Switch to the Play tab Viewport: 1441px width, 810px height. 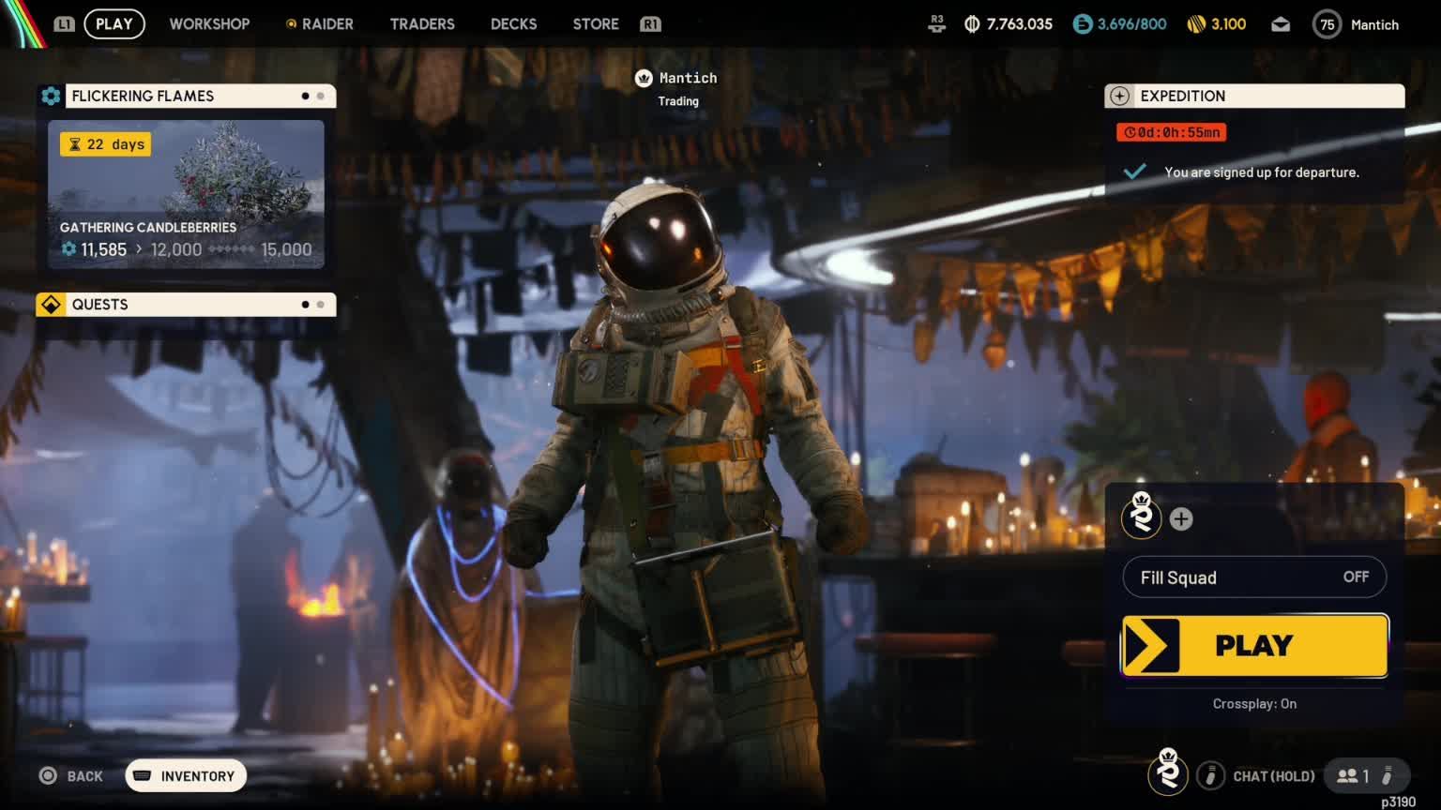click(x=114, y=24)
